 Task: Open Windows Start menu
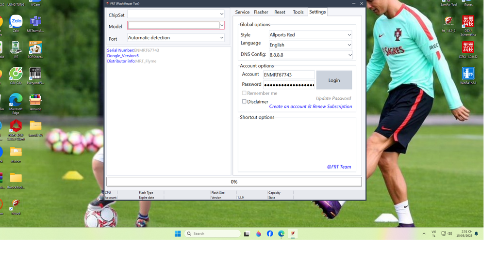pyautogui.click(x=178, y=233)
